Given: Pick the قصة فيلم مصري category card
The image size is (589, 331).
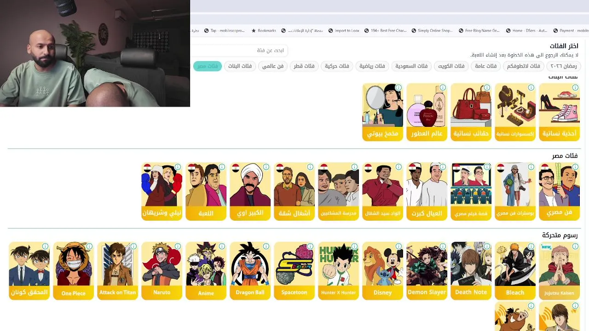Looking at the screenshot, I should click(x=471, y=191).
